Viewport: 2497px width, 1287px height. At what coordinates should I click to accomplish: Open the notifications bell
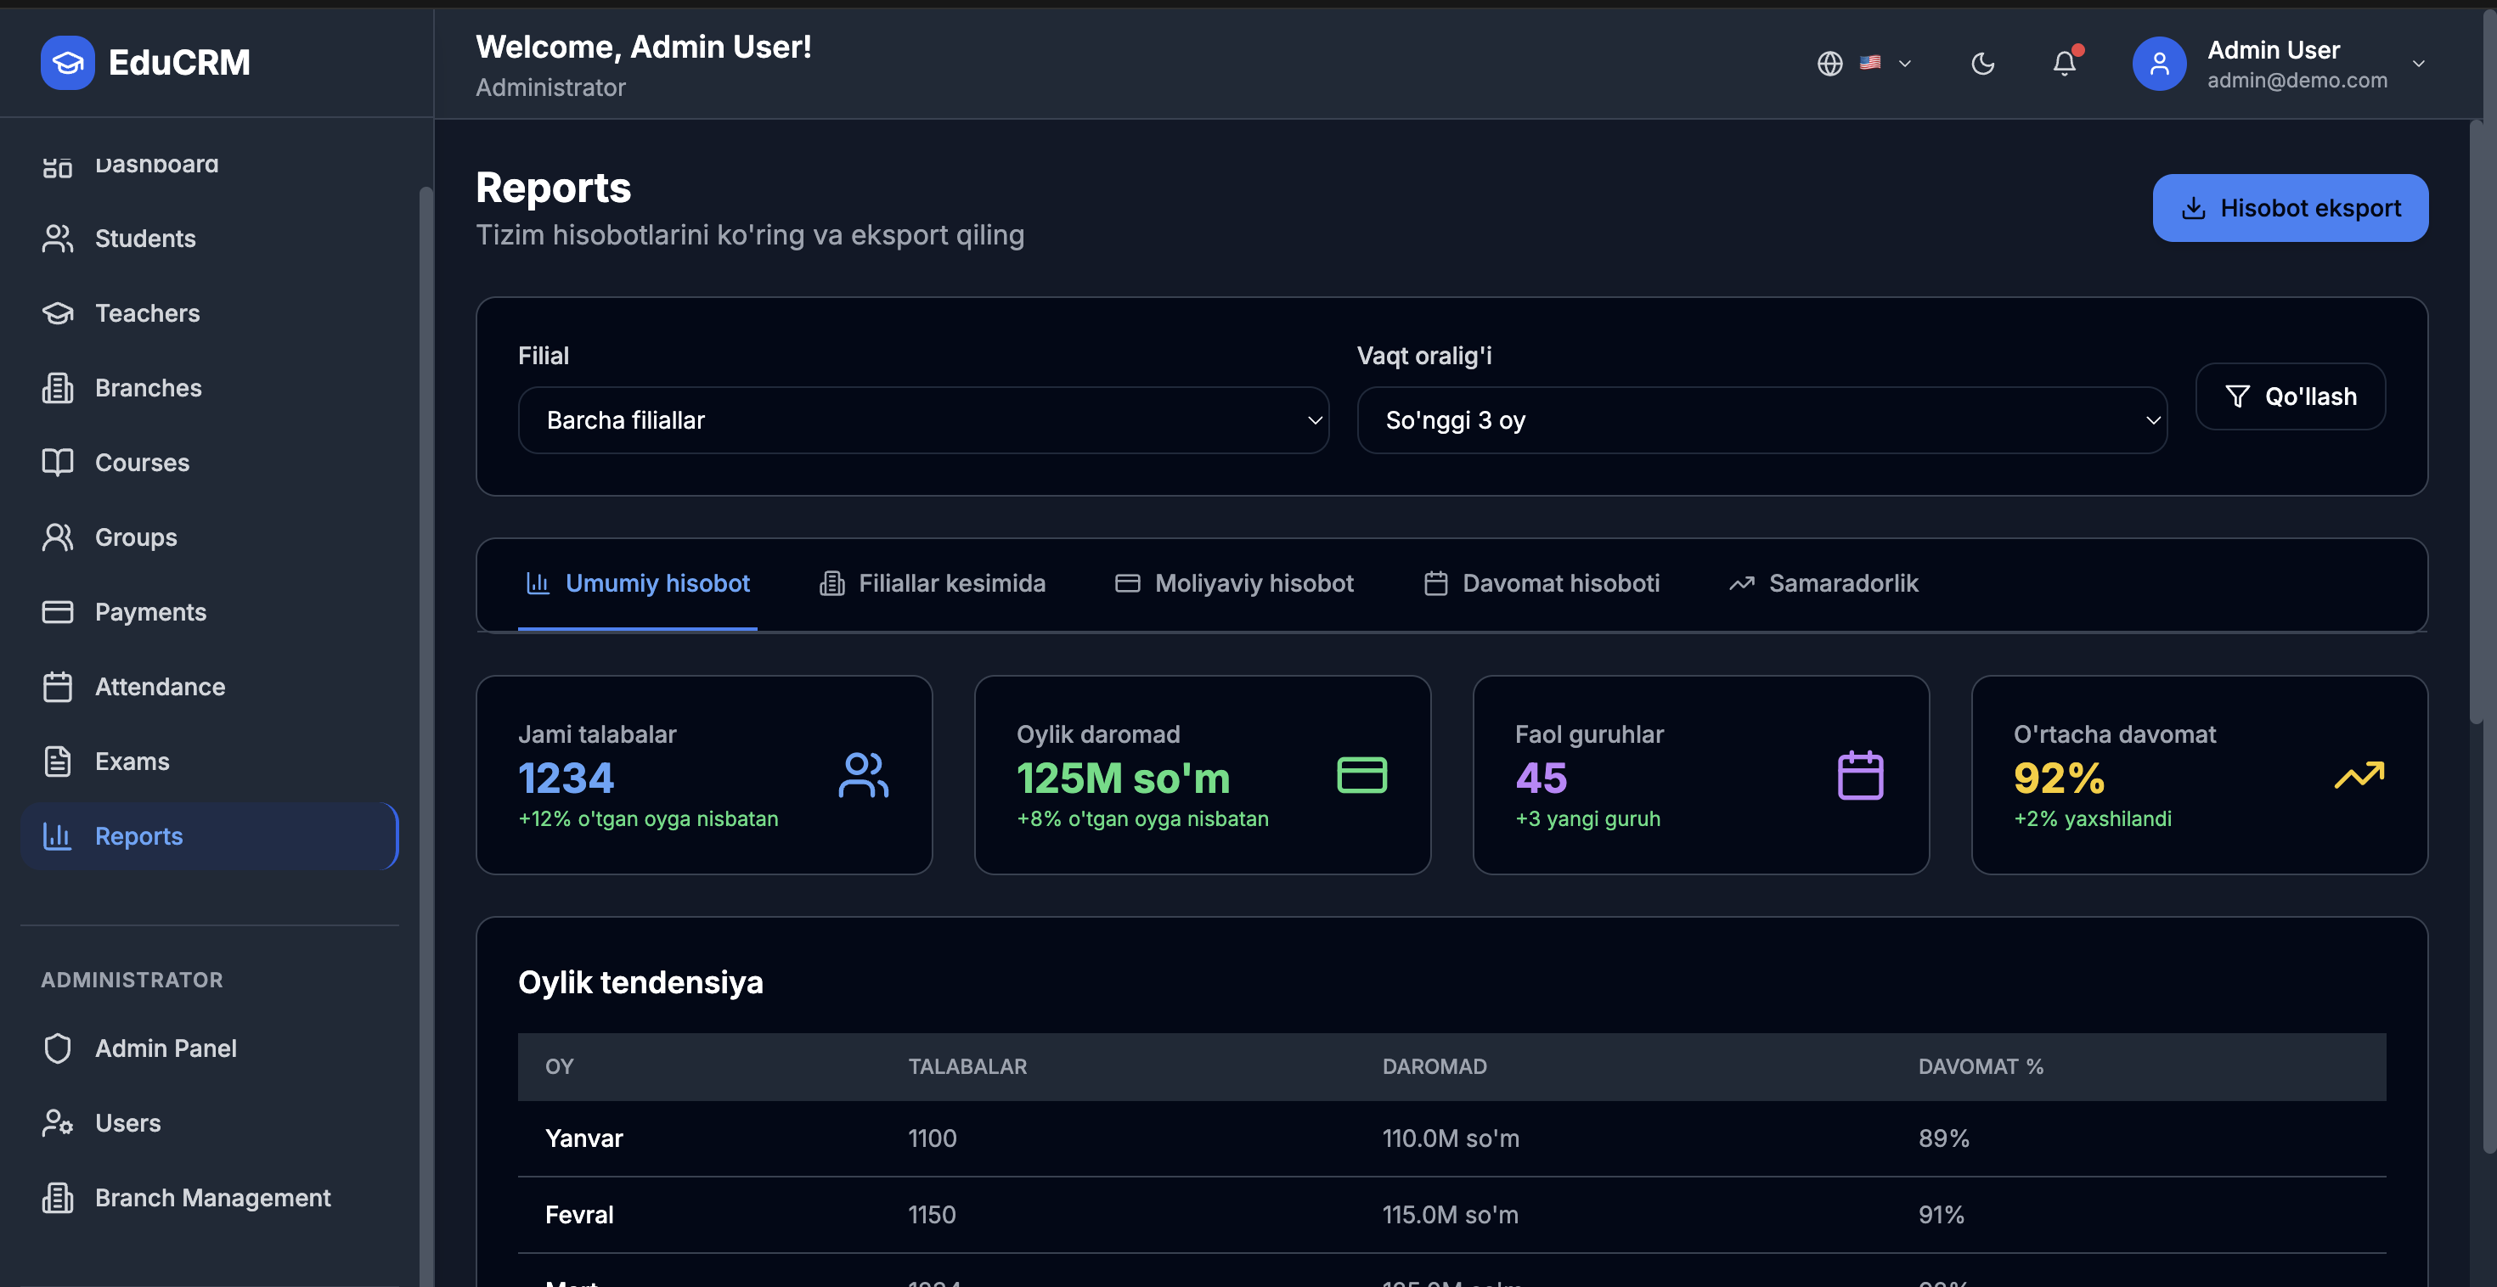pos(2064,64)
